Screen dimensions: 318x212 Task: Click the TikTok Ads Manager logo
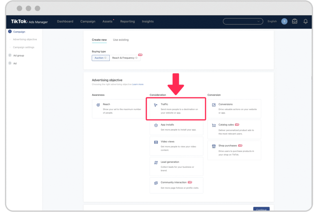(30, 22)
